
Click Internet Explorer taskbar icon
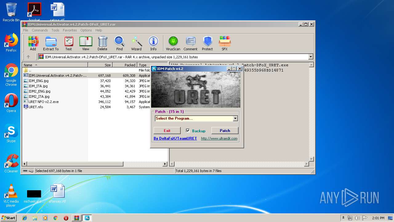tap(25, 218)
